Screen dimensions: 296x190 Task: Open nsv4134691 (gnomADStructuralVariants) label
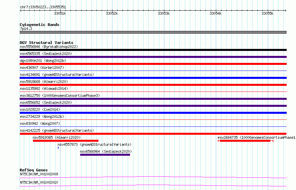57,75
